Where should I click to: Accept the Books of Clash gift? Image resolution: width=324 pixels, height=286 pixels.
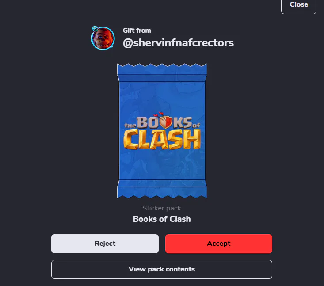[219, 244]
